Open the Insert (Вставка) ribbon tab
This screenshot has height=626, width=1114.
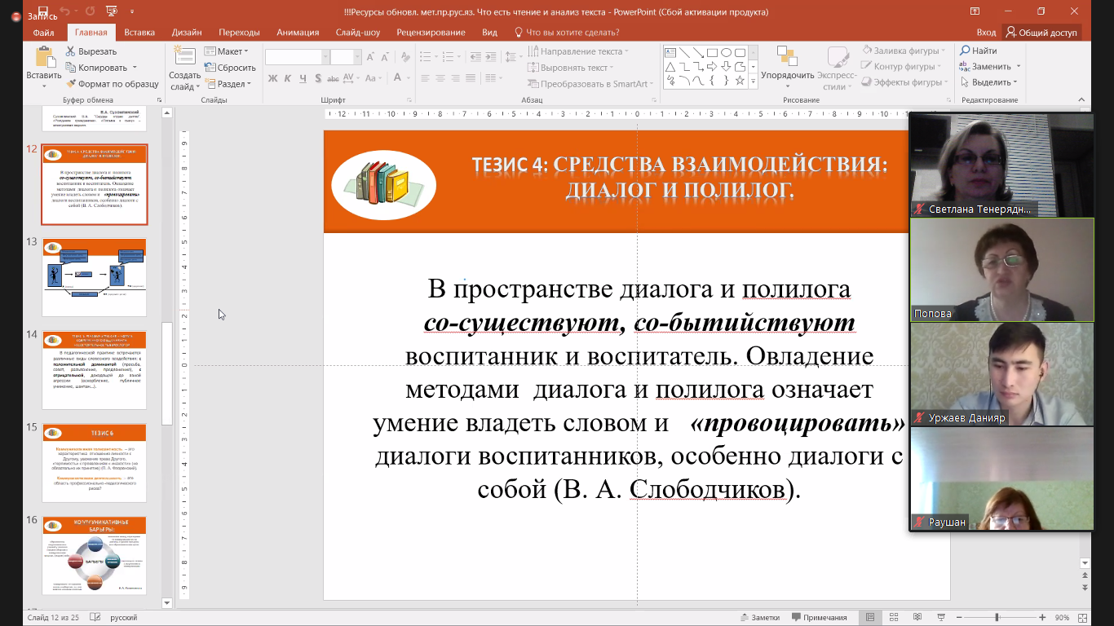click(139, 33)
